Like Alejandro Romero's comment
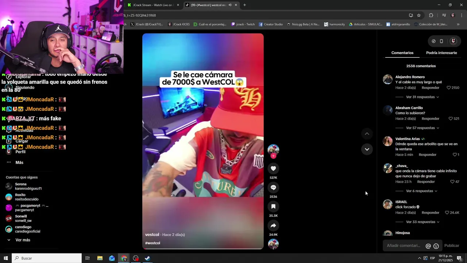 coord(449,88)
